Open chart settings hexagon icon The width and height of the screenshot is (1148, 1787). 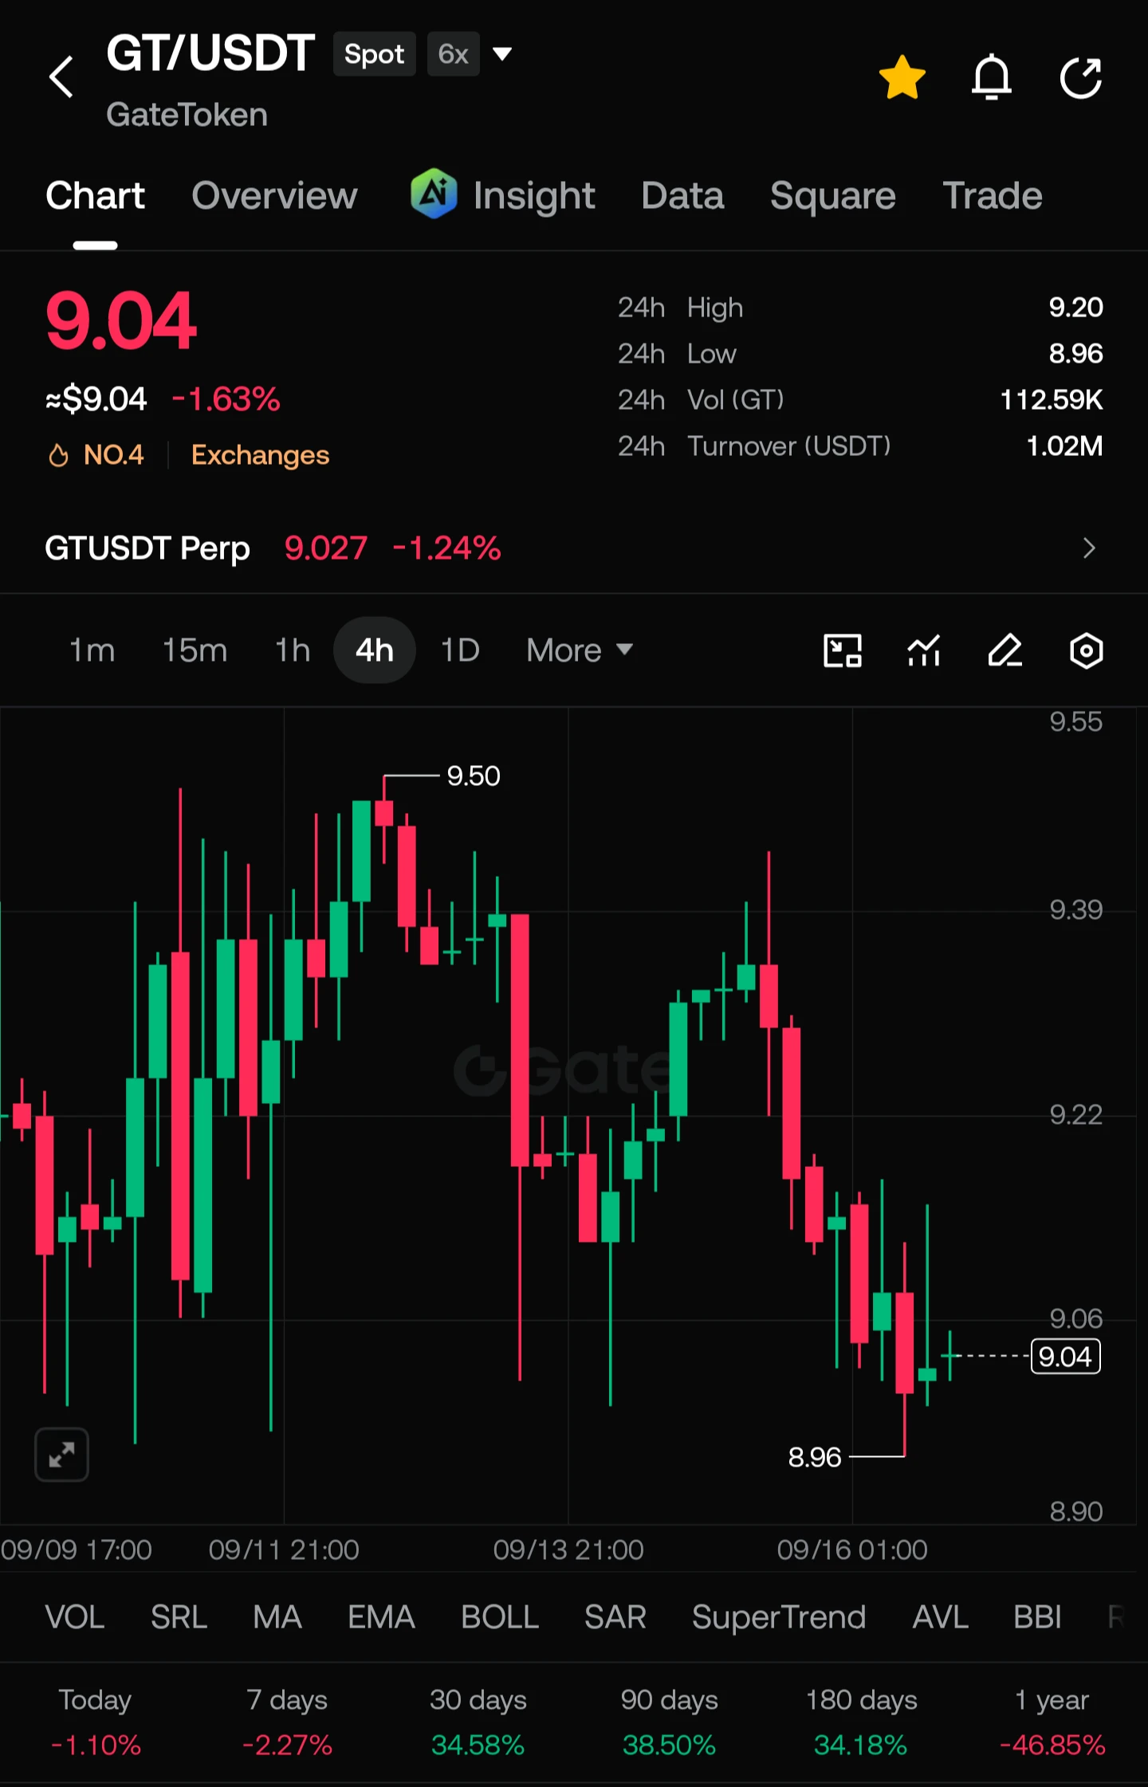[1087, 650]
